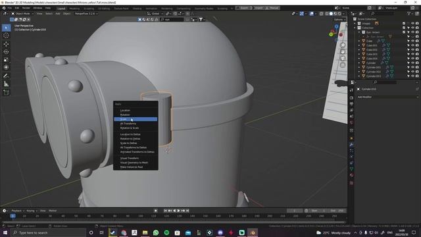Open the World properties tab

click(x=351, y=123)
